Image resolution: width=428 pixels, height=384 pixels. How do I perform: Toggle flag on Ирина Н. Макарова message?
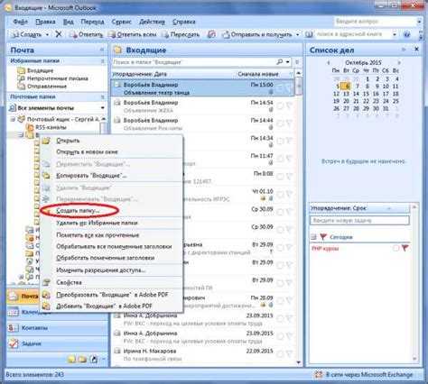click(x=289, y=354)
